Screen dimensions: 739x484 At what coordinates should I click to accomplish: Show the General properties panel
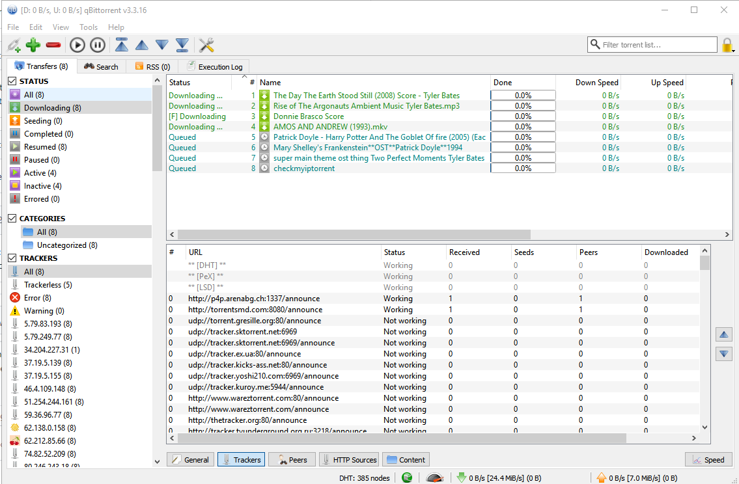(190, 460)
